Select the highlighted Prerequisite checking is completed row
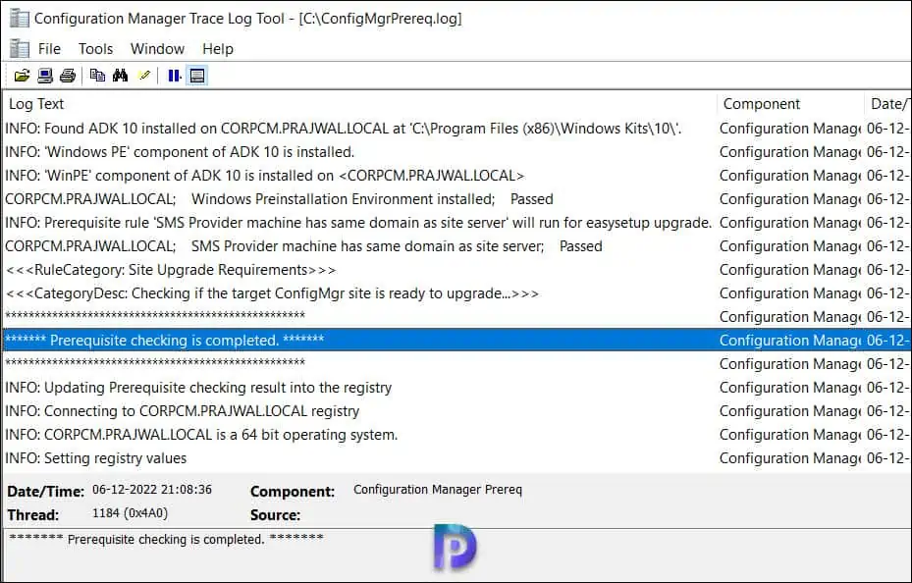Image resolution: width=912 pixels, height=583 pixels. point(456,340)
